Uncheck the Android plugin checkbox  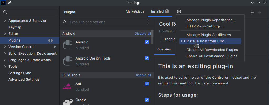(147, 42)
